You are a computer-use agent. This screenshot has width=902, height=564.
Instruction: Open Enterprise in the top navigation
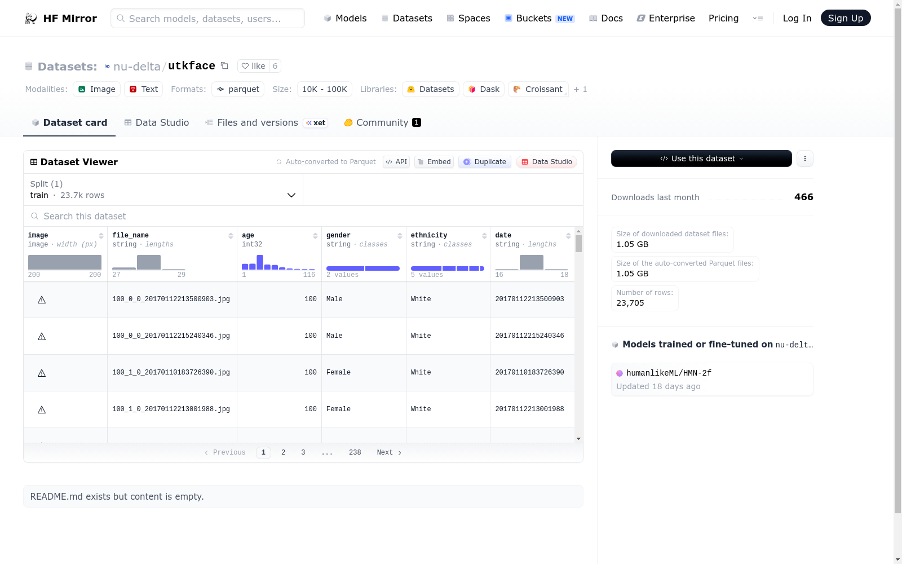tap(665, 18)
